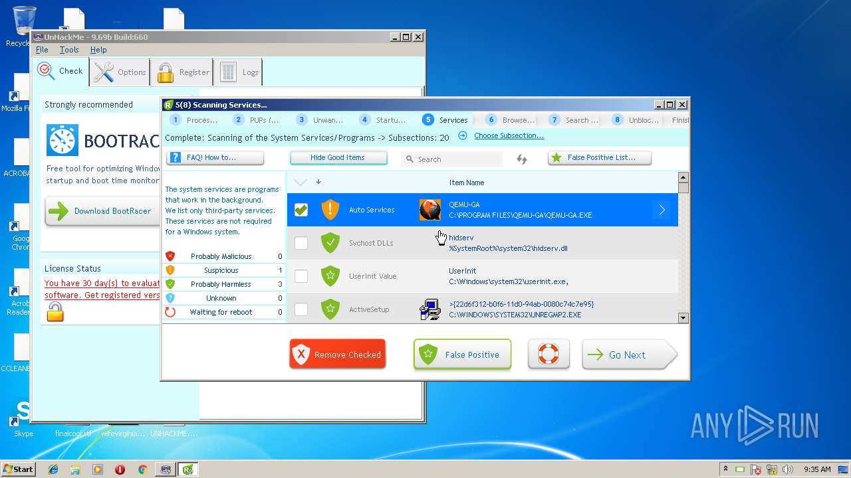Screen dimensions: 851x478
Task: Click the green Probably Harmless shield icon
Action: click(170, 284)
